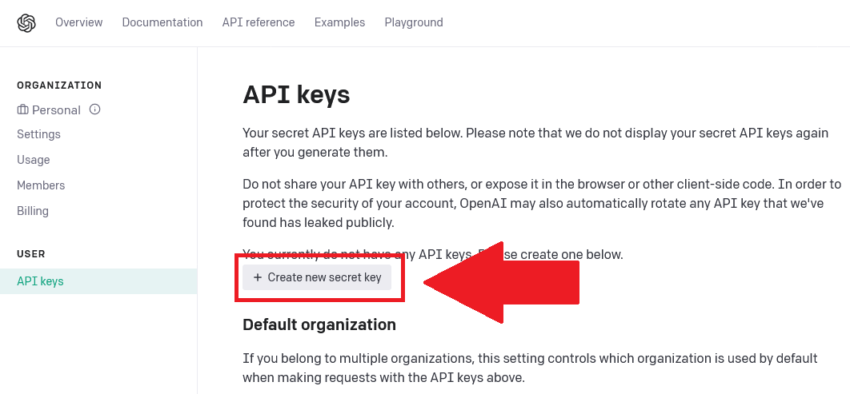The width and height of the screenshot is (850, 394).
Task: Open the API reference tab
Action: point(259,22)
